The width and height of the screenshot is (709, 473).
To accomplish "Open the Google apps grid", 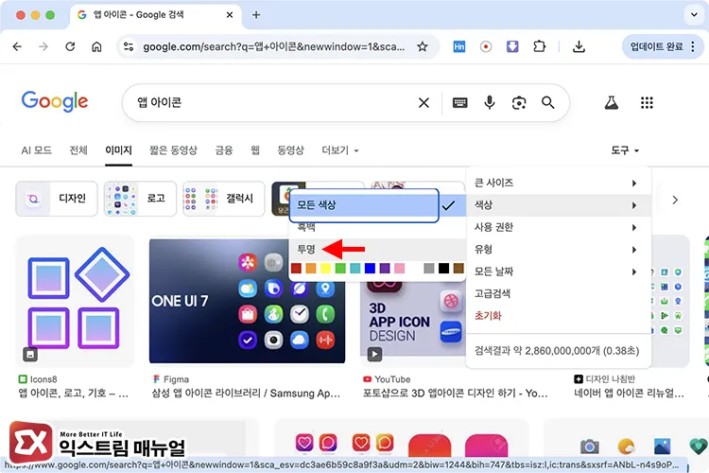I will tap(647, 103).
